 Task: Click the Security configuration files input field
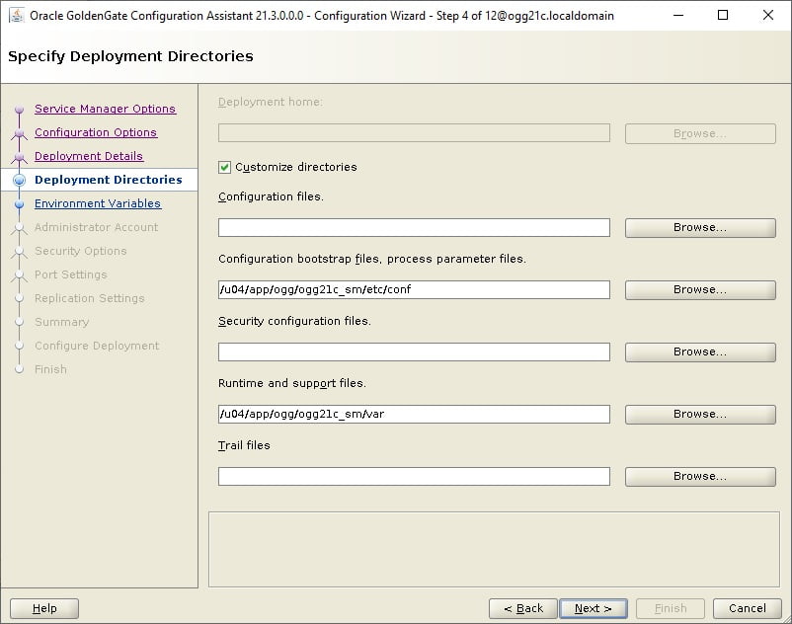(414, 351)
